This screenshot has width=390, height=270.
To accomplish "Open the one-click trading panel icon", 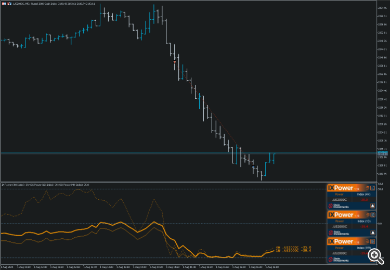I will click(x=4, y=4).
